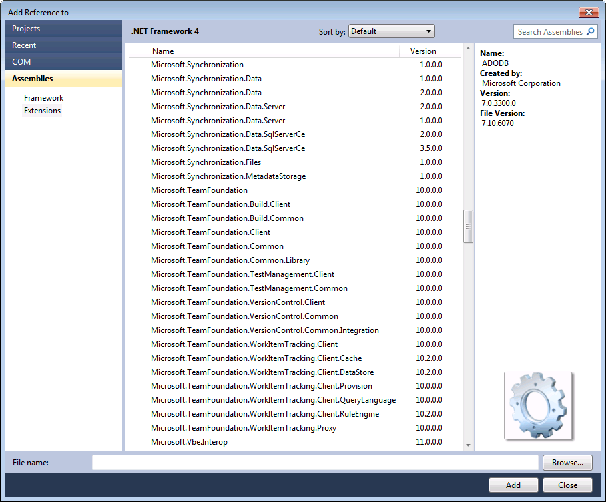The image size is (606, 502).
Task: Click the ADODB name value
Action: pos(495,63)
